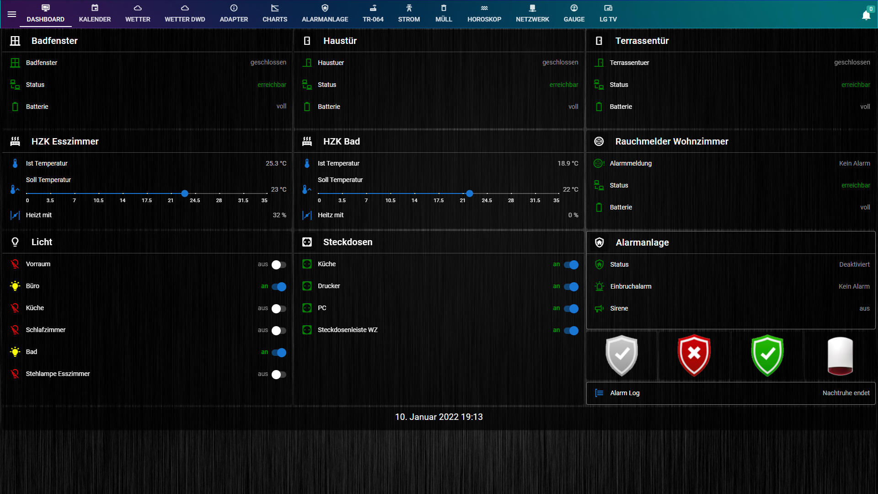Viewport: 878px width, 494px height.
Task: Open the Gauge tab
Action: click(x=574, y=14)
